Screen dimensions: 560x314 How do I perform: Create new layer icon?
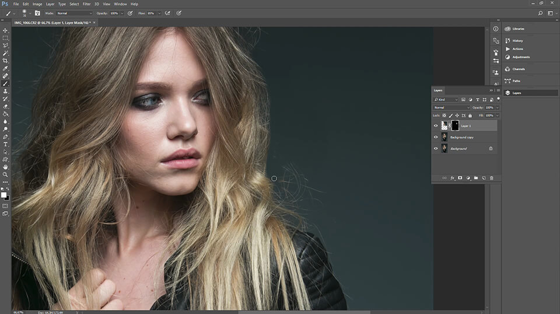(x=484, y=178)
